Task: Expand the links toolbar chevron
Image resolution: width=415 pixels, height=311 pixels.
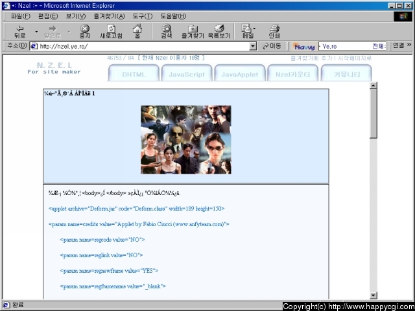Action: 409,45
